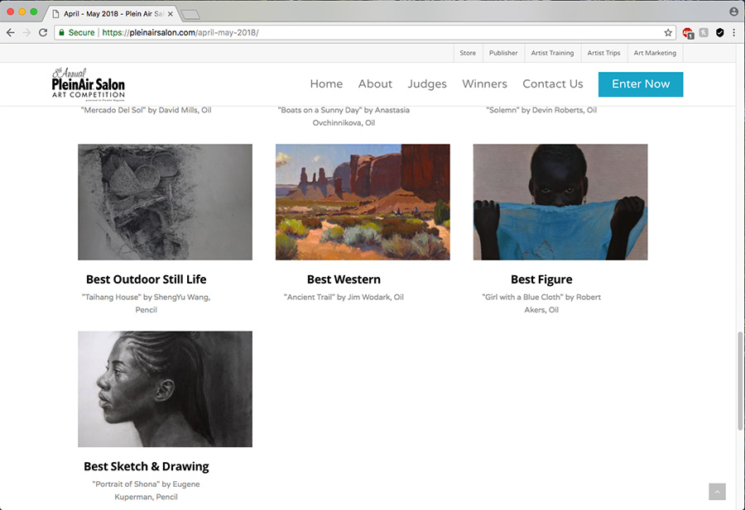Image resolution: width=745 pixels, height=510 pixels.
Task: Open a new browser tab
Action: tap(190, 15)
